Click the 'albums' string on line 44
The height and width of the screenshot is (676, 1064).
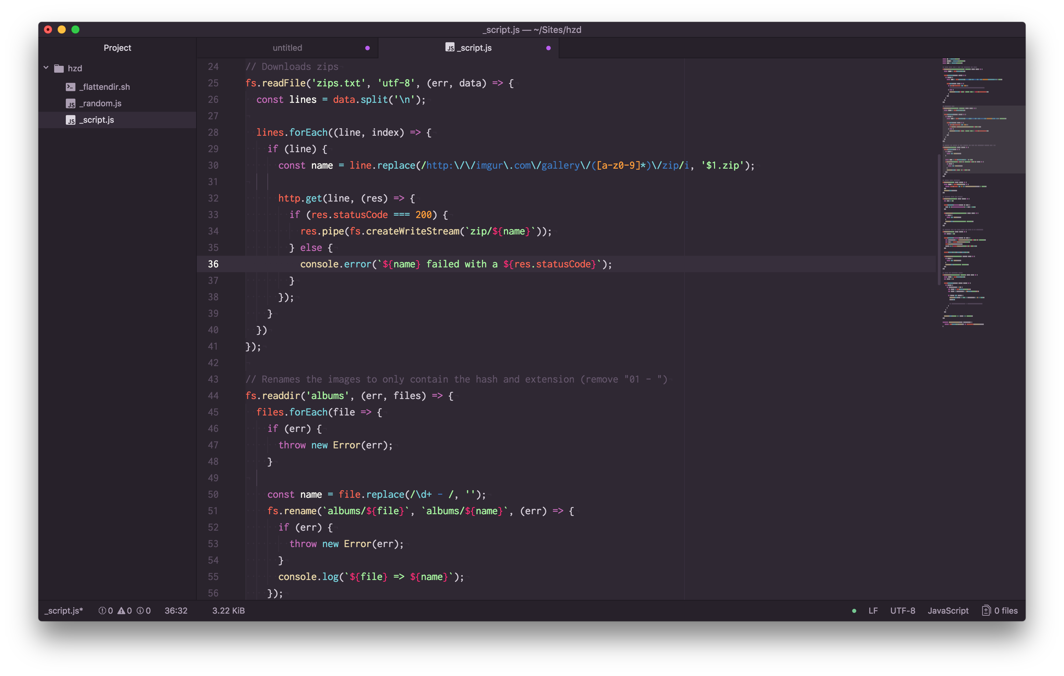point(327,396)
